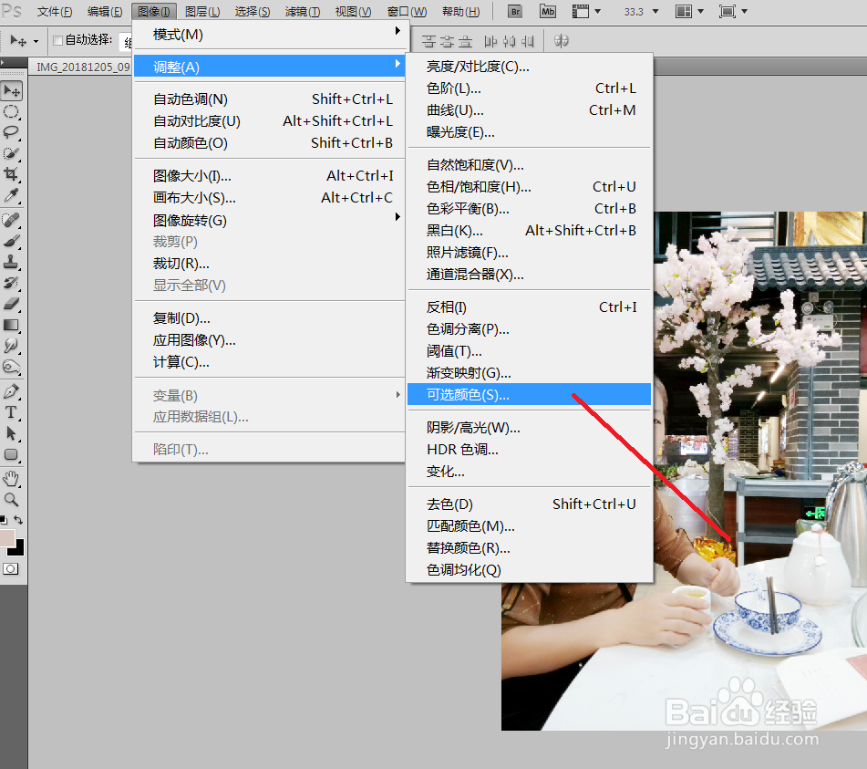Open the 选择(S) menu

click(253, 12)
